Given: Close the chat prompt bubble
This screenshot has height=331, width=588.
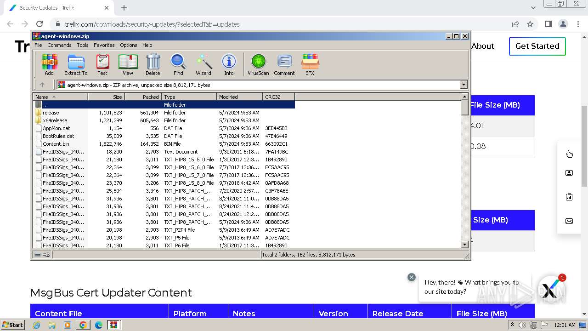Looking at the screenshot, I should (412, 277).
